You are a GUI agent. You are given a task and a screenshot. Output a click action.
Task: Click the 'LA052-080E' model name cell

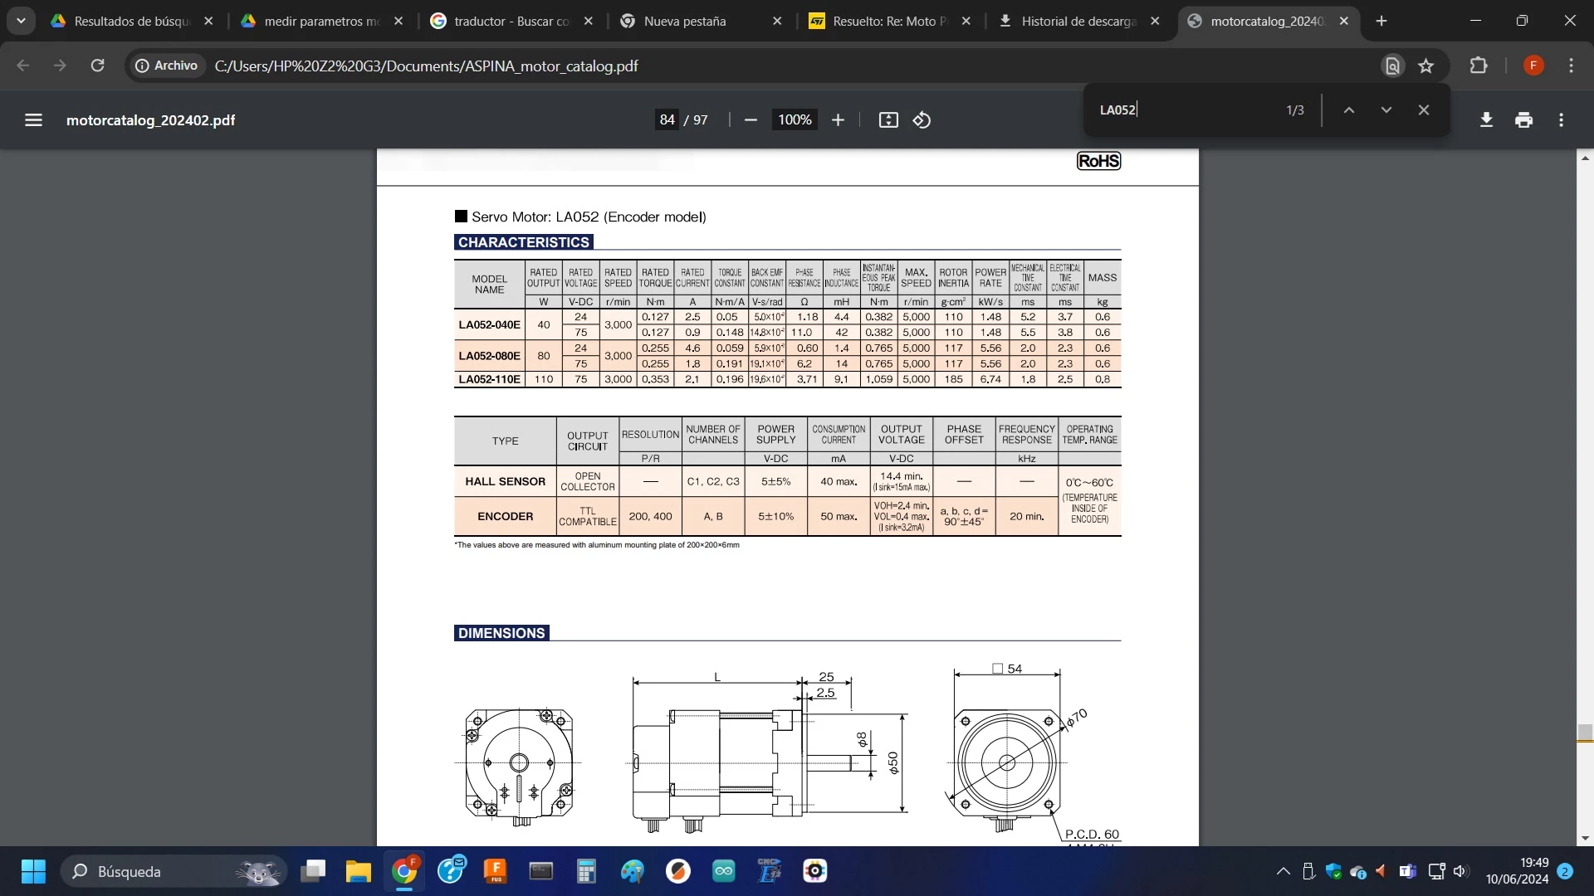[489, 356]
